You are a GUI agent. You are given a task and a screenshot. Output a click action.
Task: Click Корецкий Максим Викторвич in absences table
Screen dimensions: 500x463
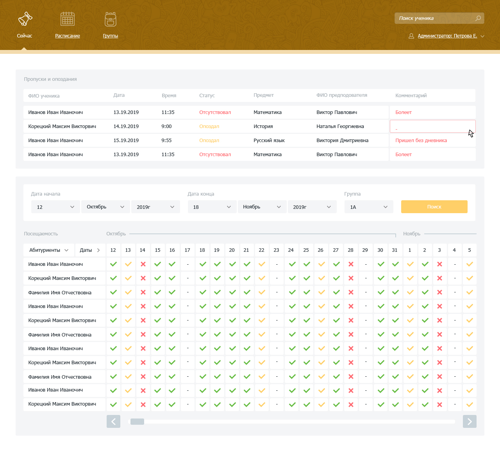62,126
